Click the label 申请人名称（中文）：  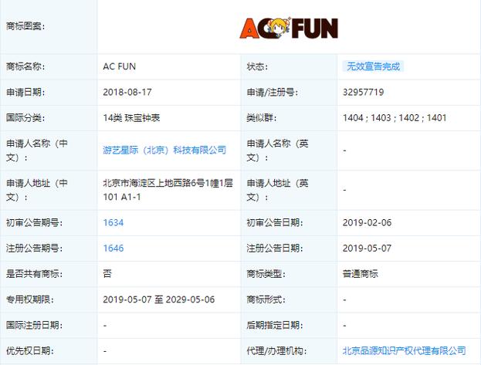point(37,150)
